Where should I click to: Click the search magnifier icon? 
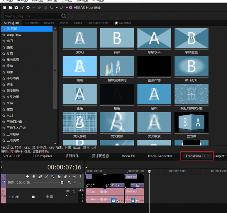(x=64, y=16)
